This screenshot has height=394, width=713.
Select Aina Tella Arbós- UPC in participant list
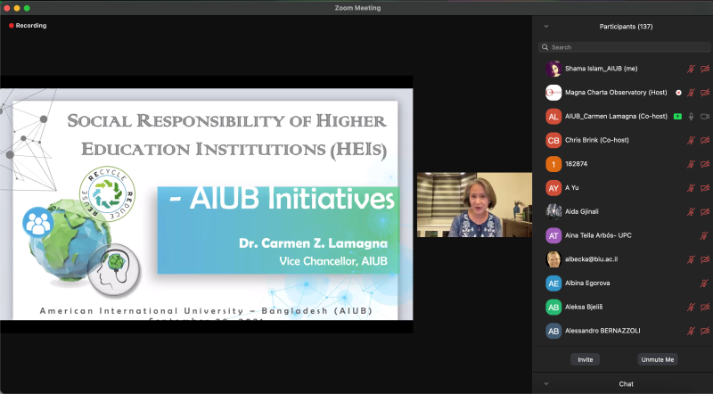(x=606, y=235)
